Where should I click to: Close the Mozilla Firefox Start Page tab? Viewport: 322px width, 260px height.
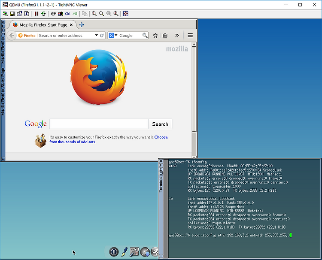[x=71, y=25]
